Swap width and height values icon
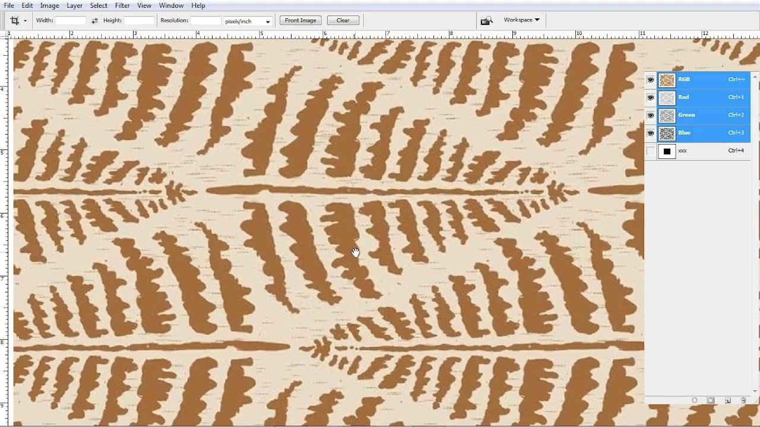 [x=94, y=21]
